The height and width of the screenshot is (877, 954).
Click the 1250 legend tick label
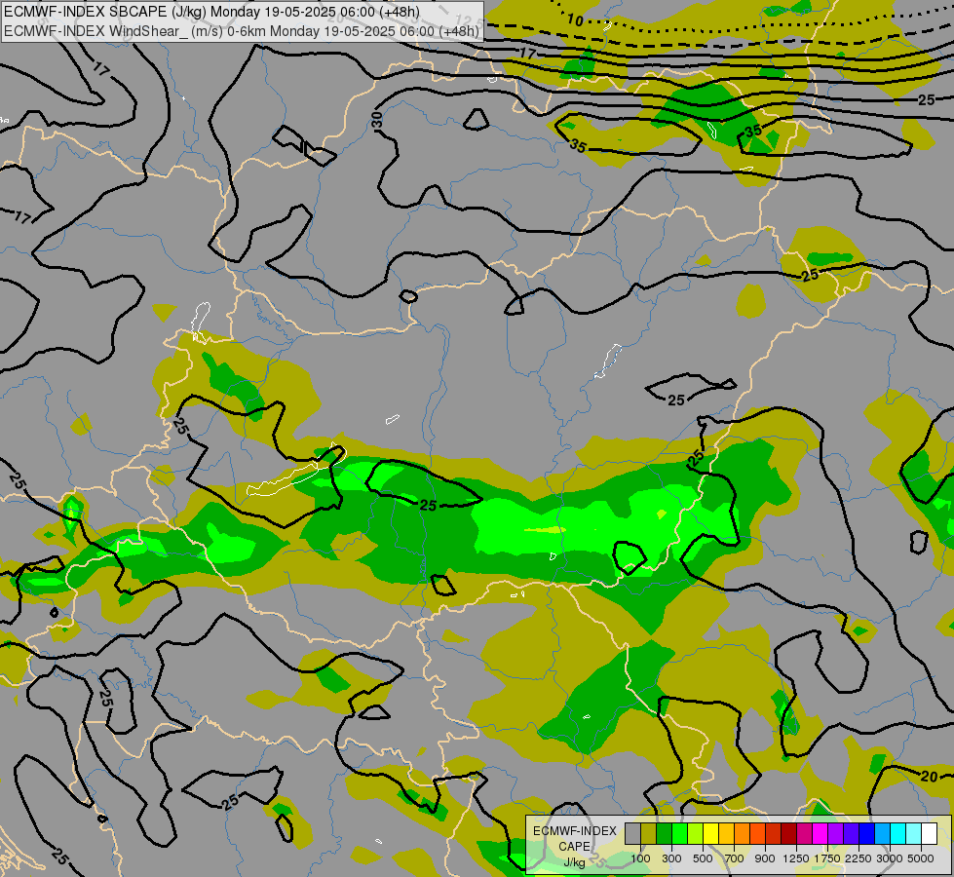[x=796, y=858]
